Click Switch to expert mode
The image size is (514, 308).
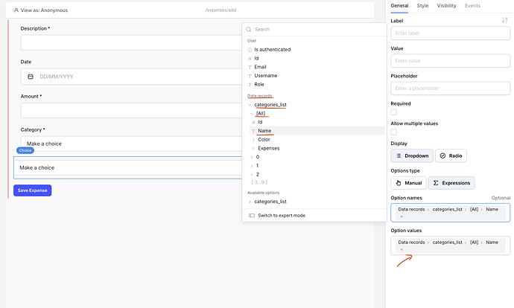[282, 215]
